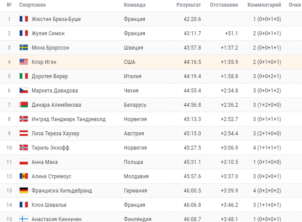Click the Czech flag beside Маркета Давидова
The width and height of the screenshot is (302, 222).
[x=24, y=91]
